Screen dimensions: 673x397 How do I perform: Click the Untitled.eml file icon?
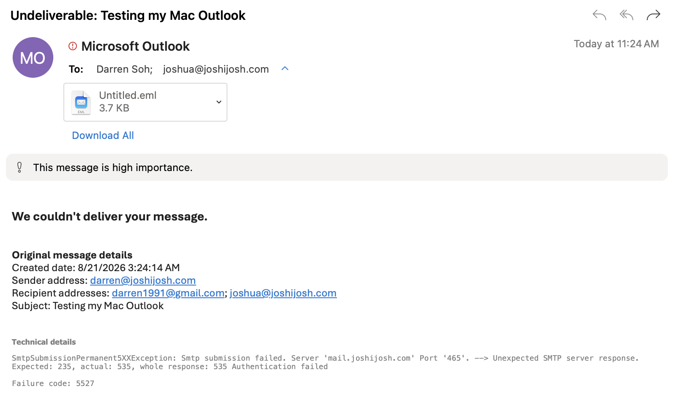click(x=81, y=102)
